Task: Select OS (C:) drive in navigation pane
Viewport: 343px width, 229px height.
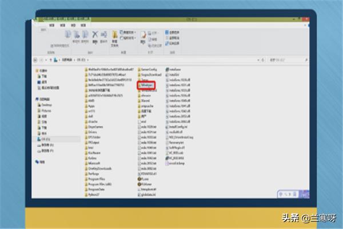Action: (47, 139)
